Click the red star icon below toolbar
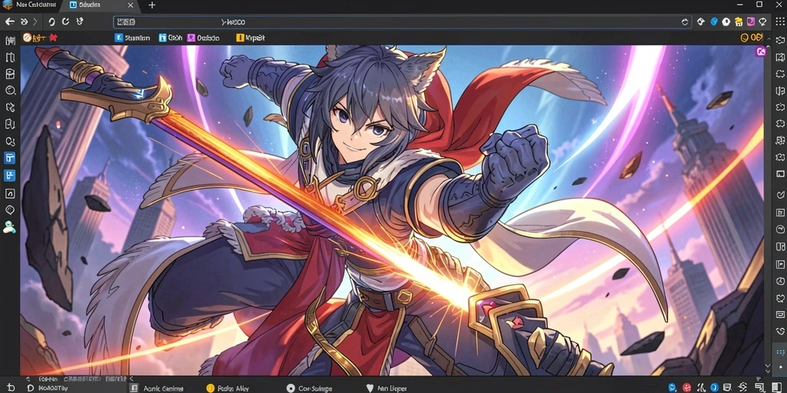The width and height of the screenshot is (787, 393). pos(54,38)
